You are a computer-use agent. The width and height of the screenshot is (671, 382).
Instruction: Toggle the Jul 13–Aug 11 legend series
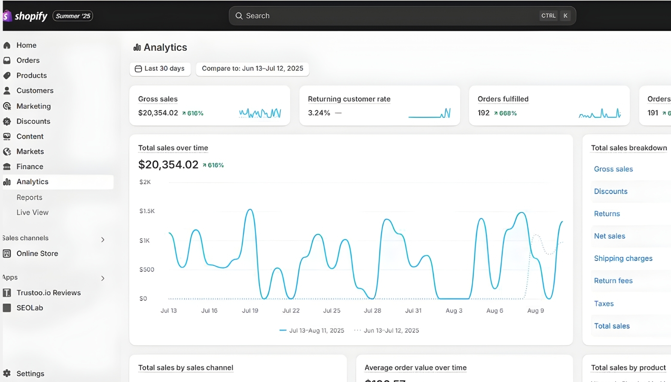coord(312,330)
